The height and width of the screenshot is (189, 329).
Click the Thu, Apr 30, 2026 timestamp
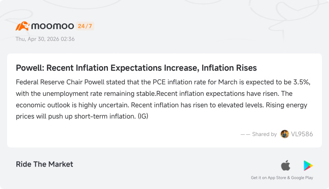45,39
